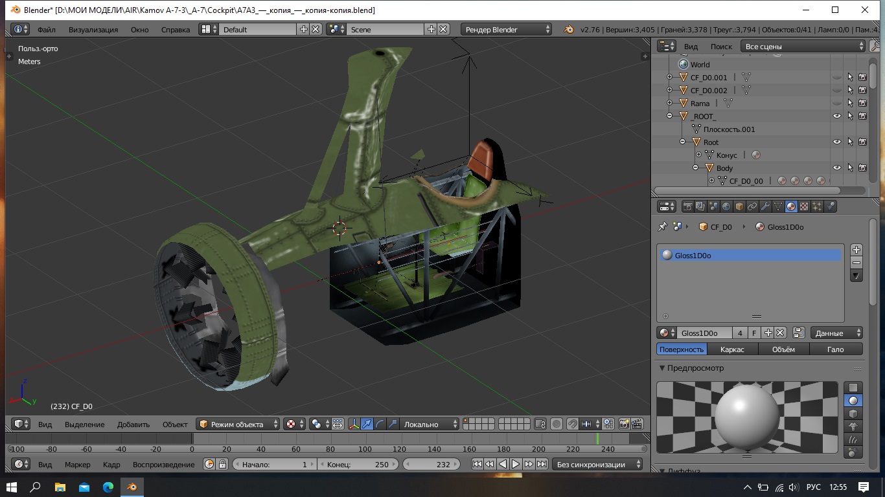Open Microsoft Edge from the taskbar

(108, 487)
